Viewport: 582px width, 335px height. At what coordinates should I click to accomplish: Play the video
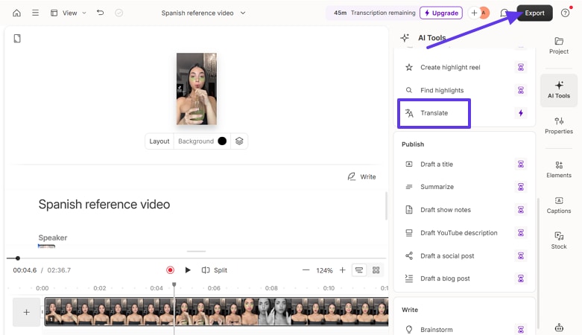point(188,270)
